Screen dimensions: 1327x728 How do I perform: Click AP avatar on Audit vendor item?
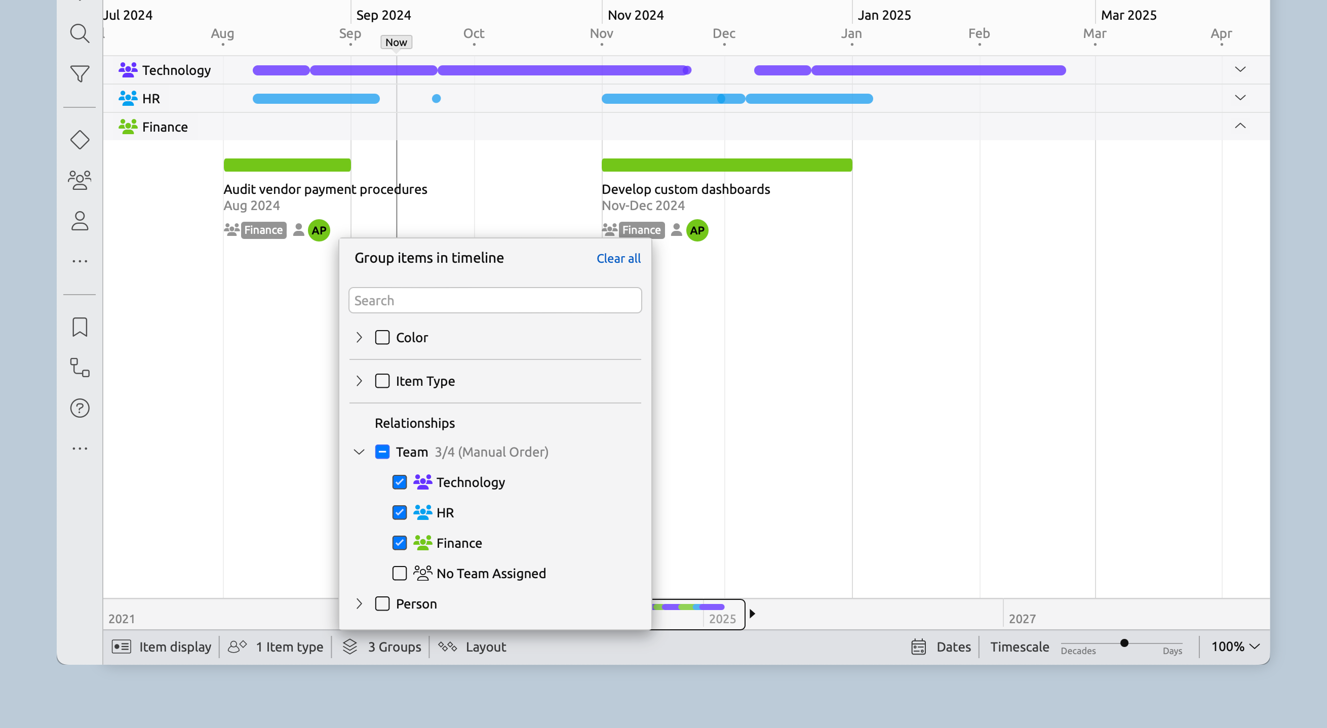tap(319, 230)
